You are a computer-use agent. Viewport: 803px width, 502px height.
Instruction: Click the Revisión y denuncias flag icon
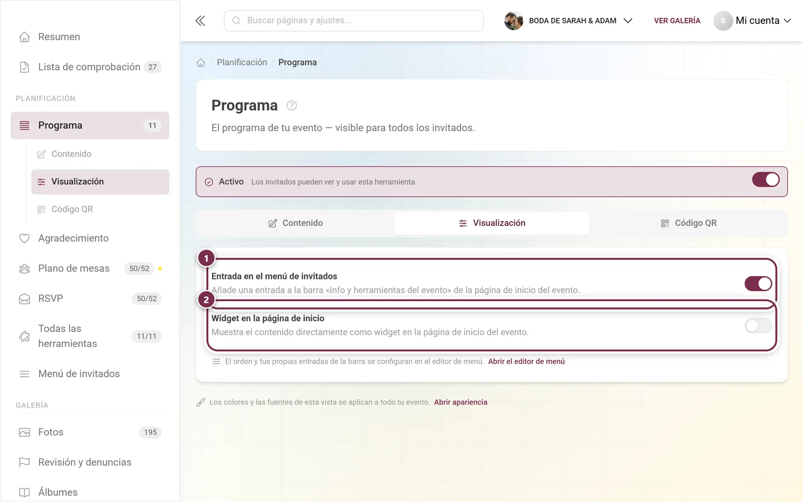(25, 462)
